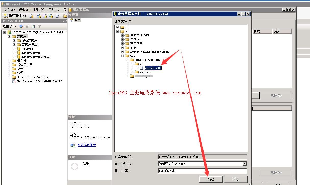Open the 文件类型 dropdown

point(245,164)
